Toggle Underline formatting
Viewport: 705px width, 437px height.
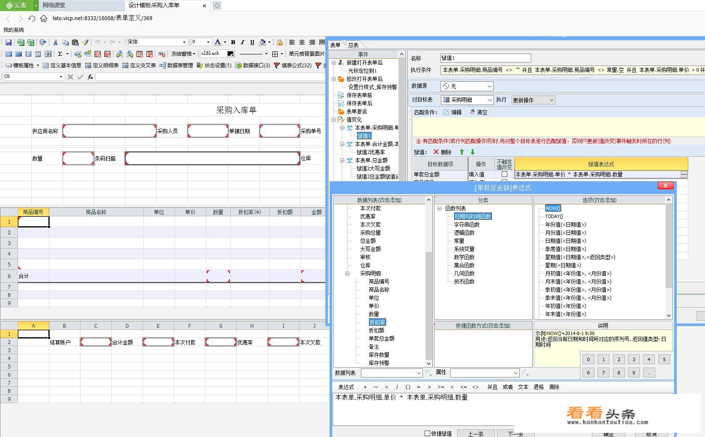pos(252,42)
